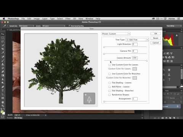Enable Use Custom Color for Branches
The image size is (183, 137).
[x=109, y=74]
